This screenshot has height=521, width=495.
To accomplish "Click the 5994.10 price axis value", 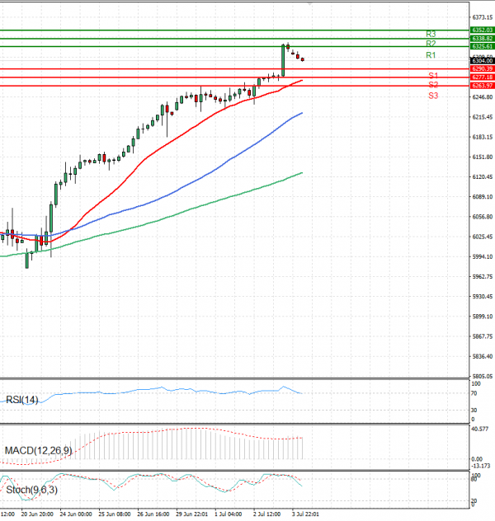I will (483, 256).
